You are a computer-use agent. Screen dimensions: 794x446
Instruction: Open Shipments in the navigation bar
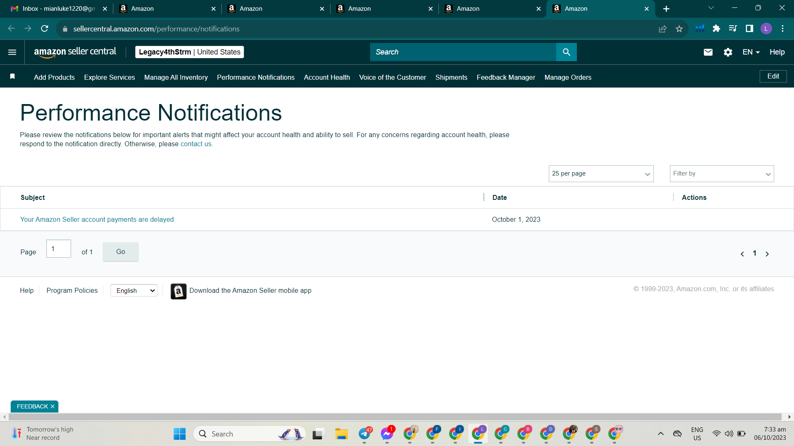pos(451,77)
